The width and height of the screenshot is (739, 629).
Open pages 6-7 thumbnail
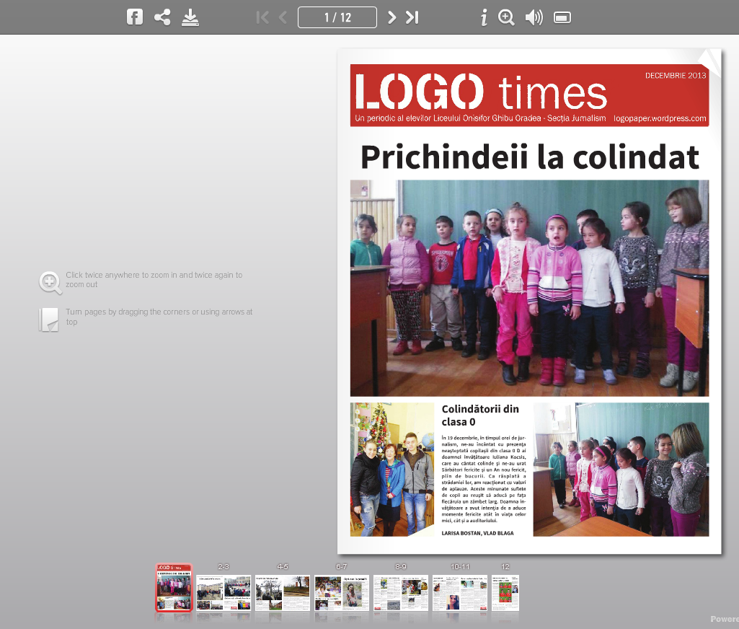342,592
